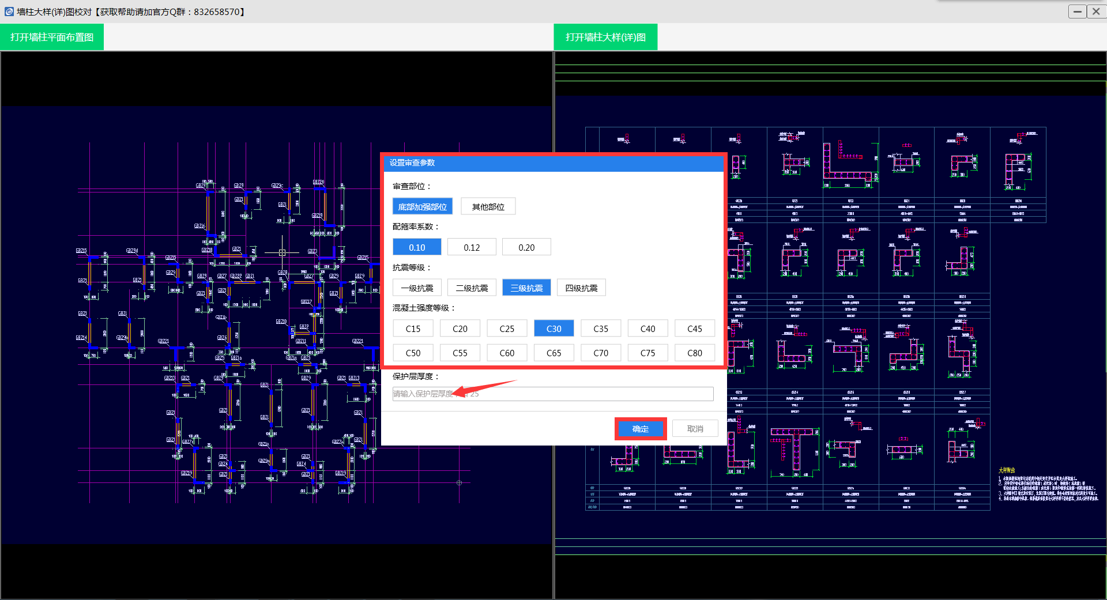Click the app icon in title bar

point(9,12)
